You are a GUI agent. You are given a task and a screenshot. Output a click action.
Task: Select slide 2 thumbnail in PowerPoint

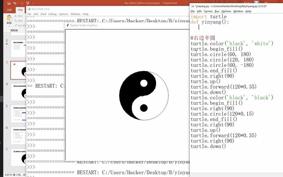[x=18, y=48]
